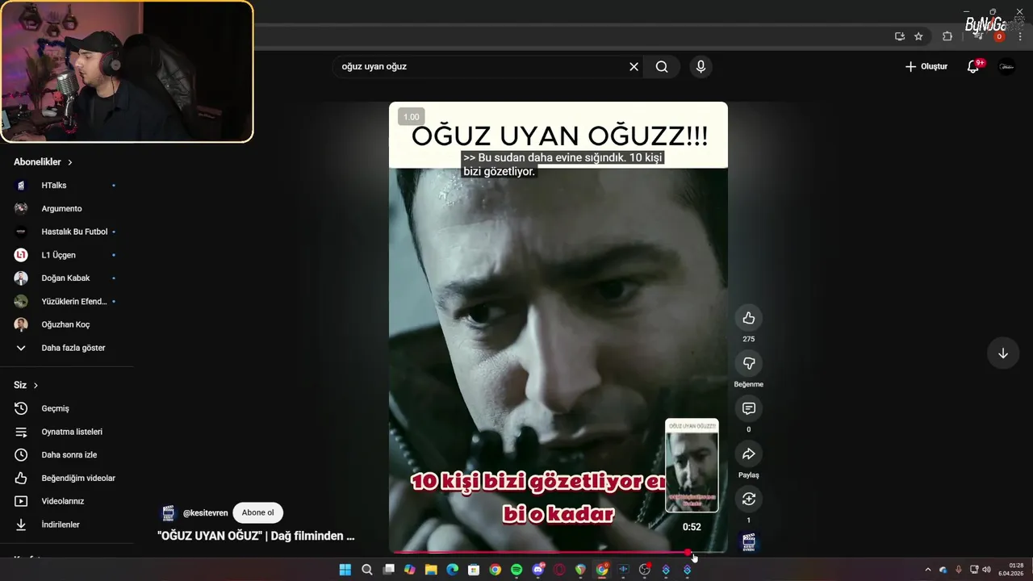
Task: Open the Chrome extensions puzzle icon
Action: coord(947,36)
